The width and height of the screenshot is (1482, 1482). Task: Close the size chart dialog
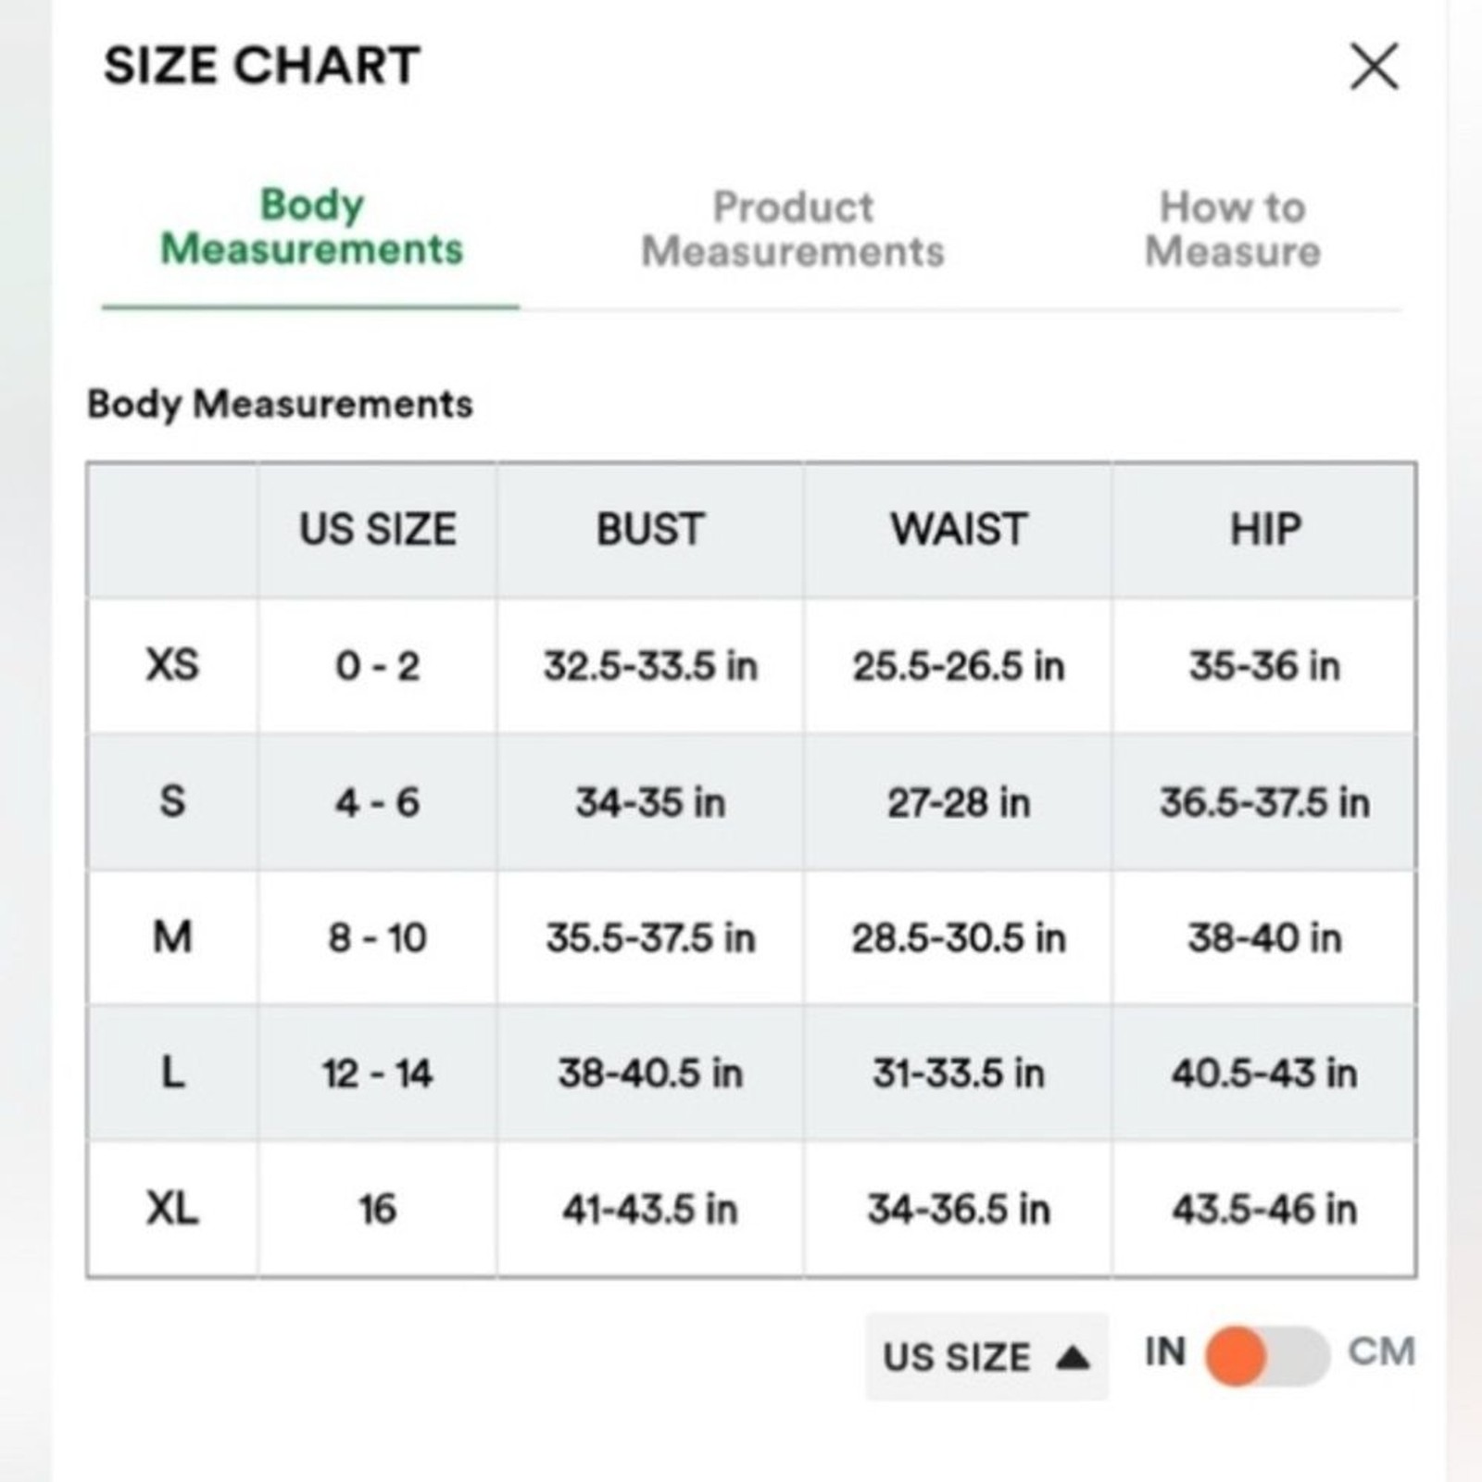(x=1375, y=67)
